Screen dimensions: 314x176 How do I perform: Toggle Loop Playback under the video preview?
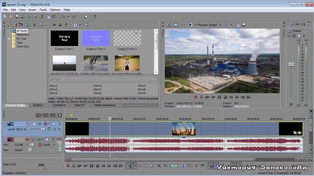click(x=202, y=97)
